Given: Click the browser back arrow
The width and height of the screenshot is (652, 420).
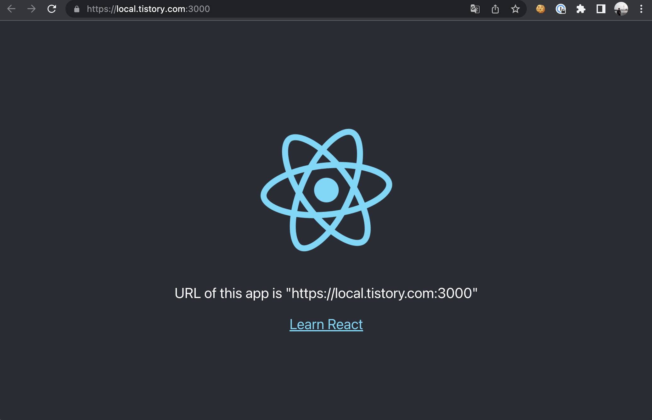Looking at the screenshot, I should 11,9.
